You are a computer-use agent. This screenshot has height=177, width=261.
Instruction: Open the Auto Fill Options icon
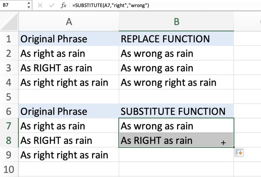[239, 153]
